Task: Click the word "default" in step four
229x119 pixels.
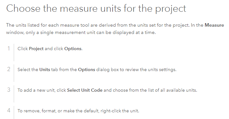Action: [91, 111]
